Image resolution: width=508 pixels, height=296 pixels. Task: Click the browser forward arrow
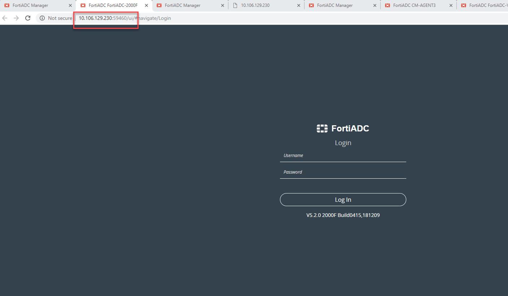coord(16,18)
